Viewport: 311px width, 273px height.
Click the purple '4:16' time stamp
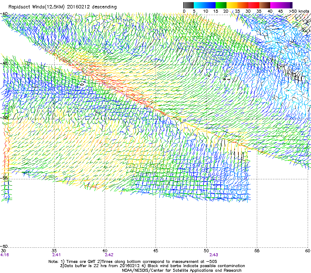pyautogui.click(x=5, y=255)
